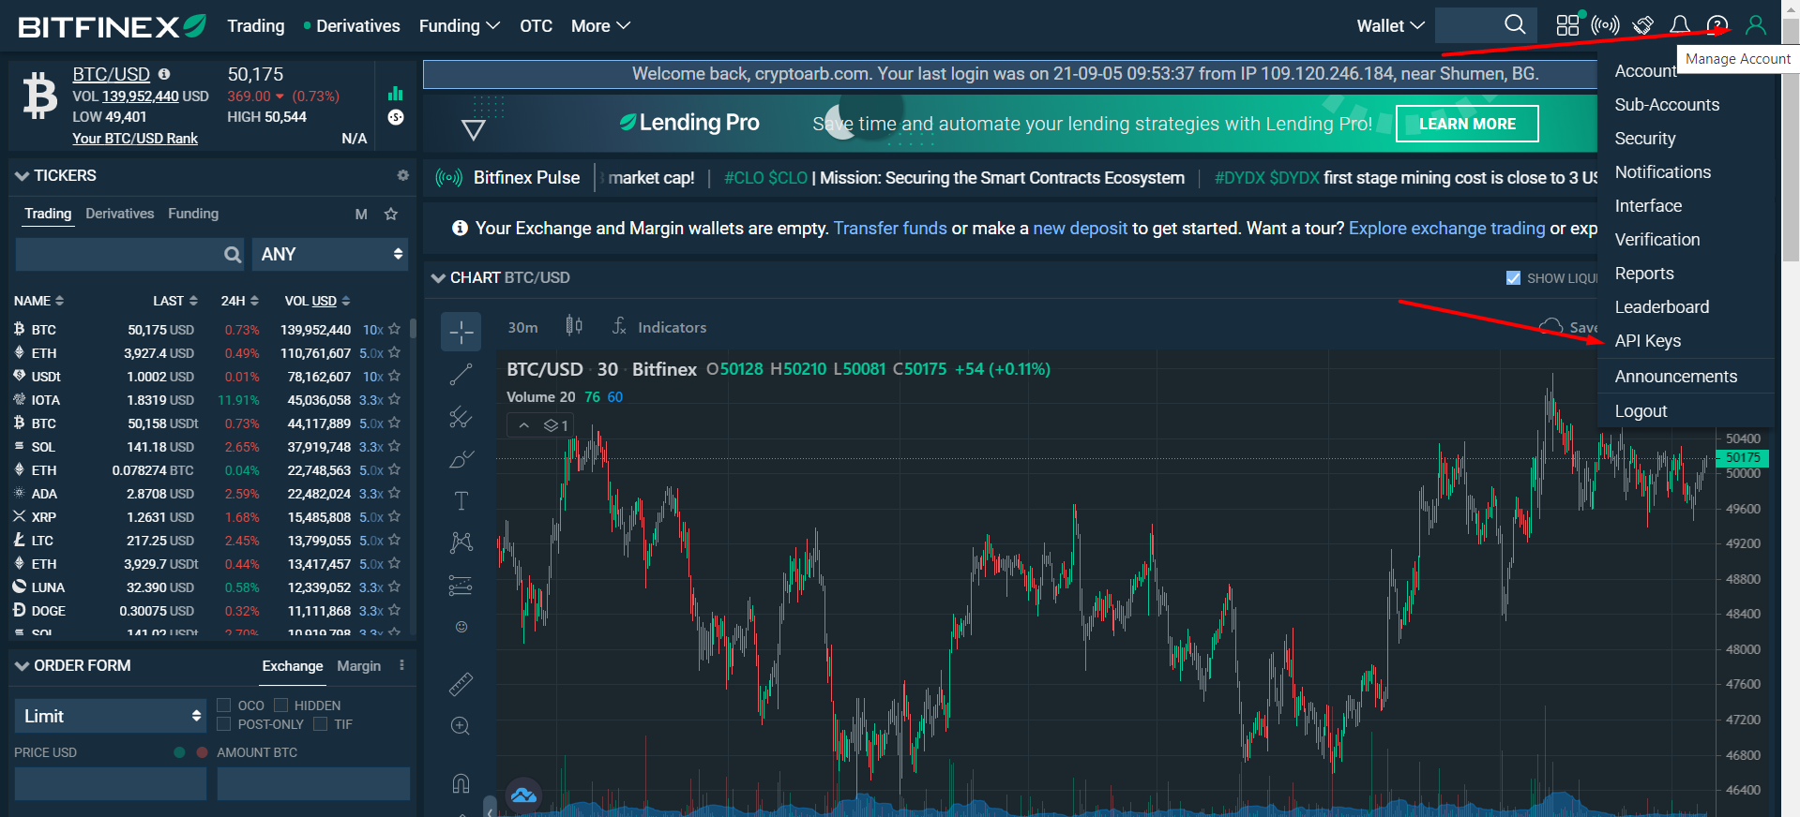This screenshot has width=1800, height=817.
Task: Enable the HIDDEN order checkbox
Action: pos(280,705)
